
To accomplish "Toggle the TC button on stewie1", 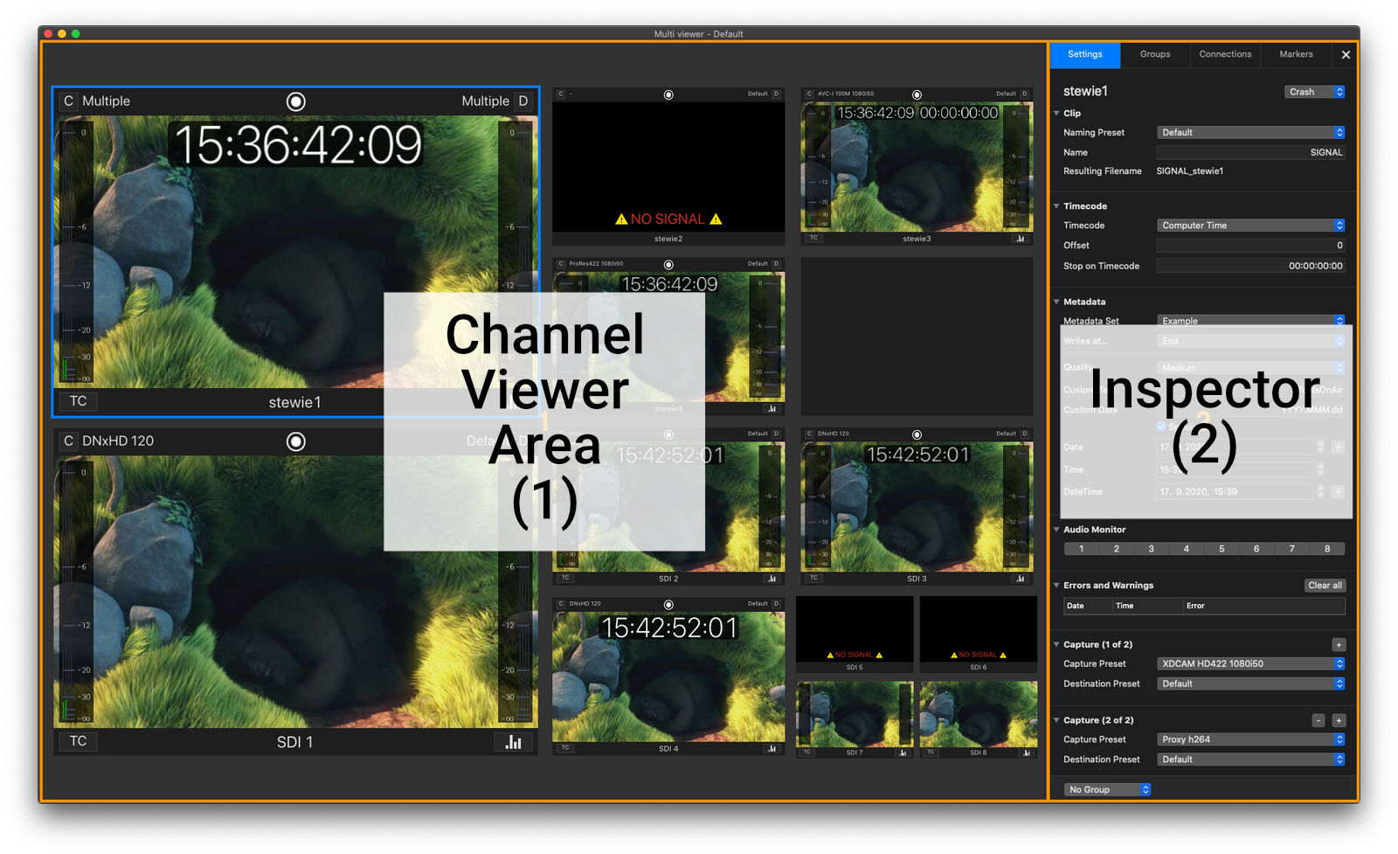I will (x=79, y=401).
